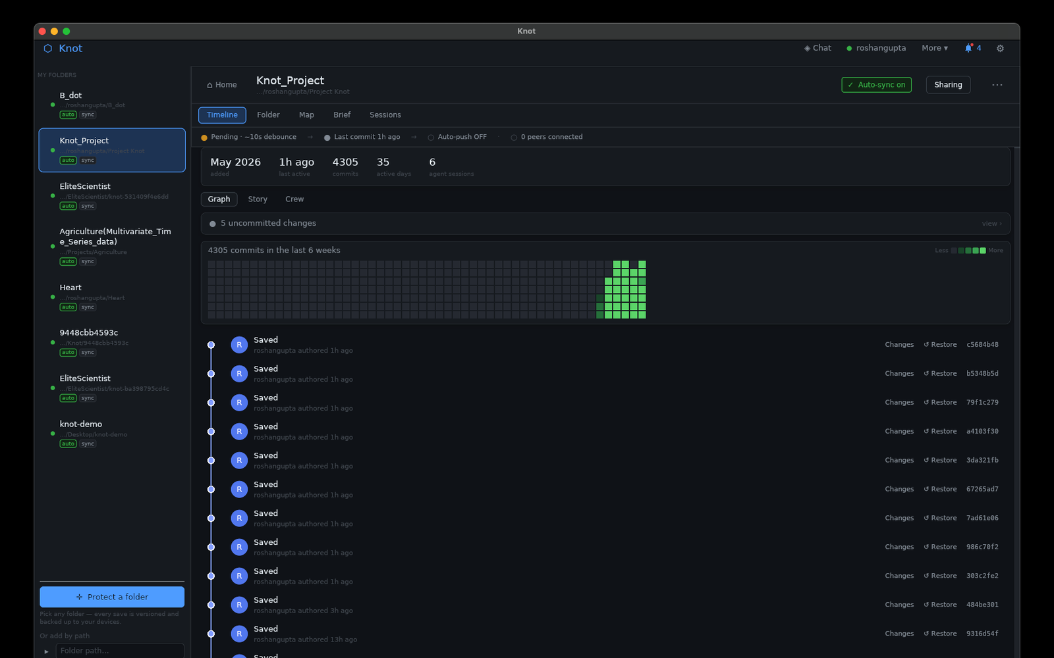Toggle Auto-push OFF indicator
The height and width of the screenshot is (658, 1054).
click(x=457, y=137)
